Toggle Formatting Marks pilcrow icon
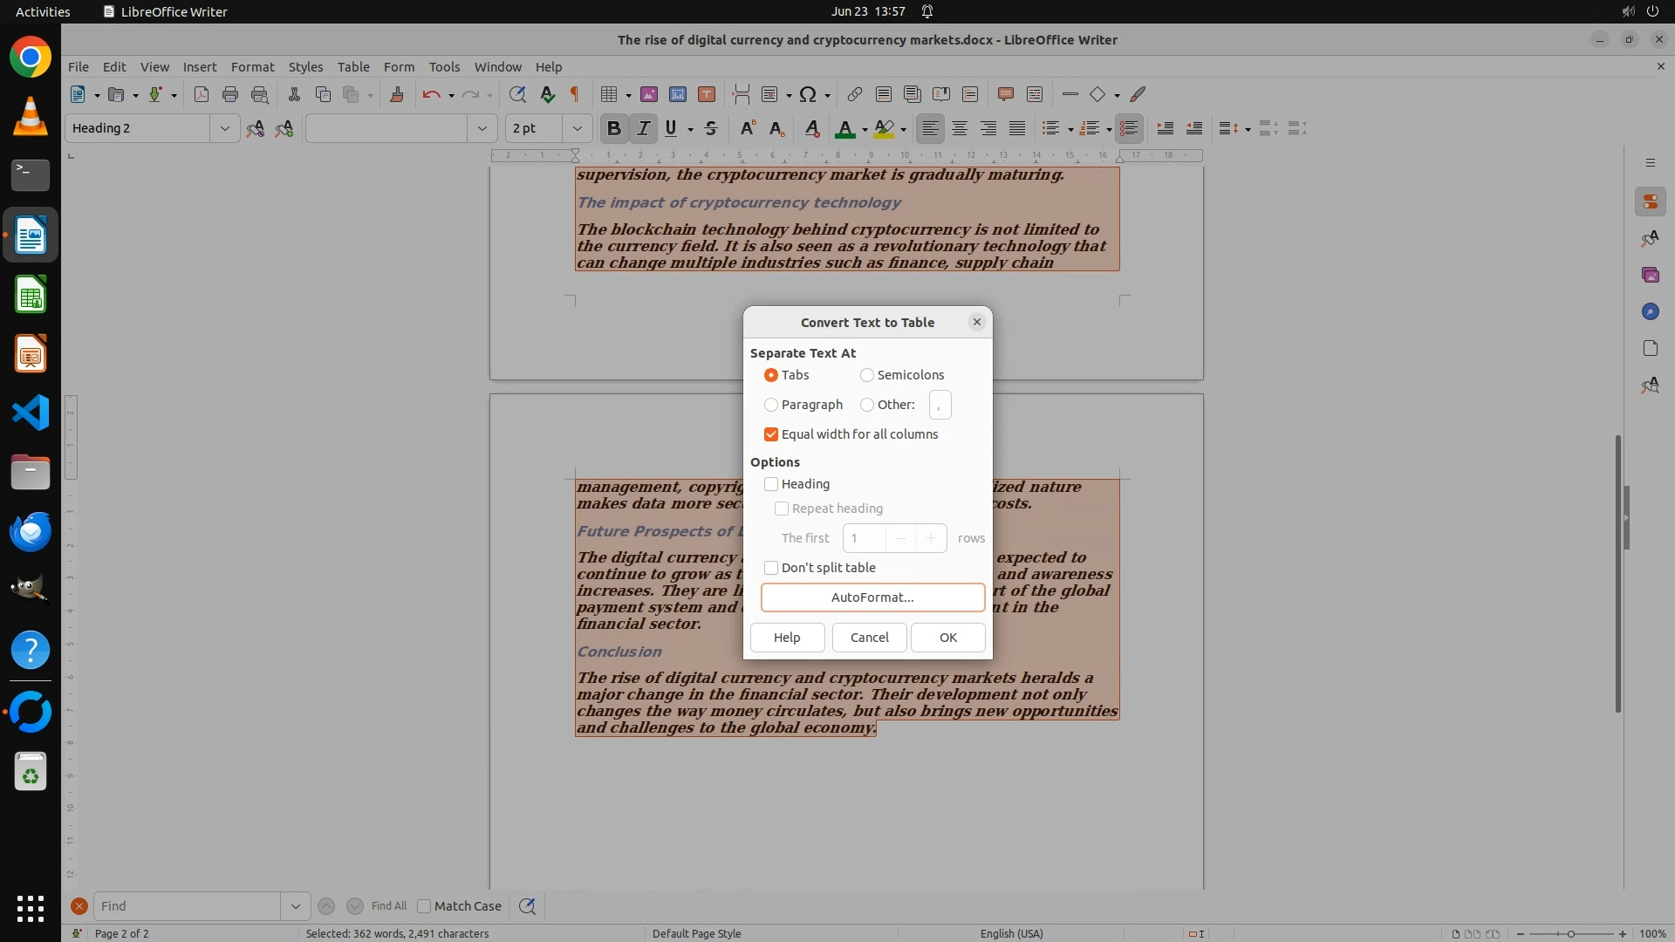This screenshot has width=1675, height=942. [575, 94]
